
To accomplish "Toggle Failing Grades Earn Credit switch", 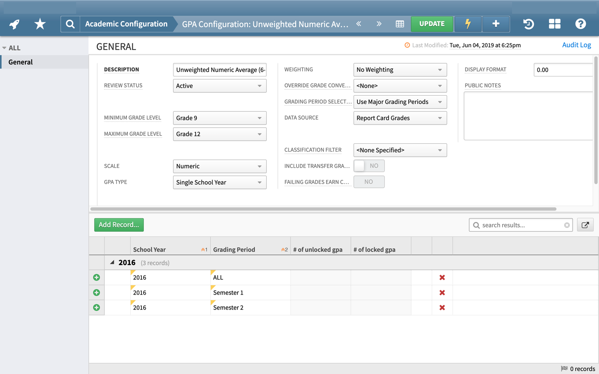I will click(369, 182).
